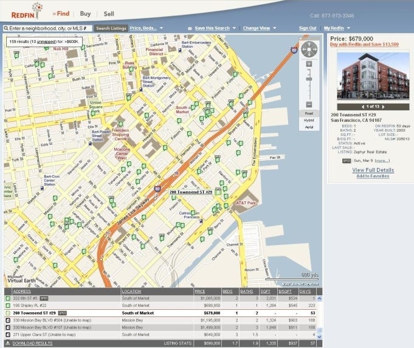Show previous listing photo
The image size is (414, 348).
pos(363,107)
